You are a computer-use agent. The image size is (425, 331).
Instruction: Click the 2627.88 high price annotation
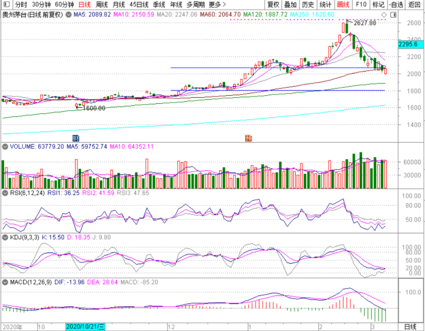point(365,23)
